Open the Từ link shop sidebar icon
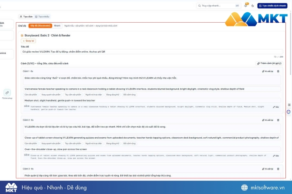292x194 pixels. 7,93
